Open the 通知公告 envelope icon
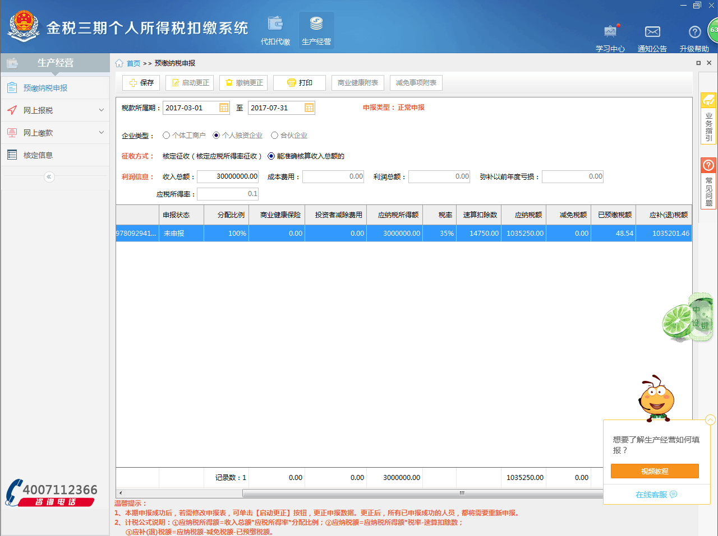Image resolution: width=718 pixels, height=536 pixels. [652, 32]
